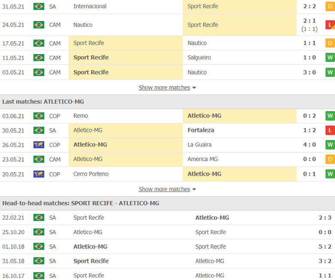Click the highlighted Sport Recife cell facing Salgueiro
The image size is (335, 280).
click(x=125, y=58)
